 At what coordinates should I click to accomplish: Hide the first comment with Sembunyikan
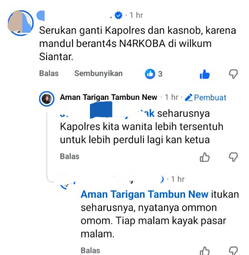(99, 73)
